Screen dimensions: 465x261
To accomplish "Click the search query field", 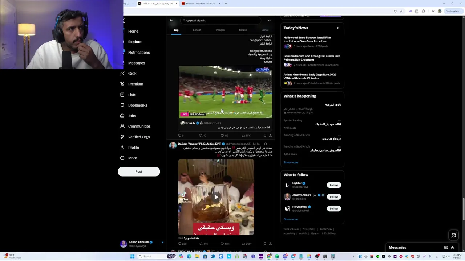I will pos(221,20).
